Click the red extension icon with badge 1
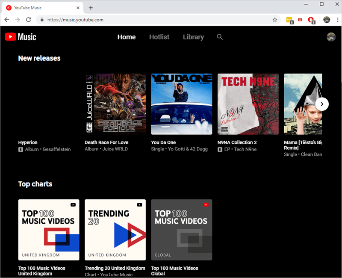Image resolution: width=342 pixels, height=278 pixels. coord(311,20)
